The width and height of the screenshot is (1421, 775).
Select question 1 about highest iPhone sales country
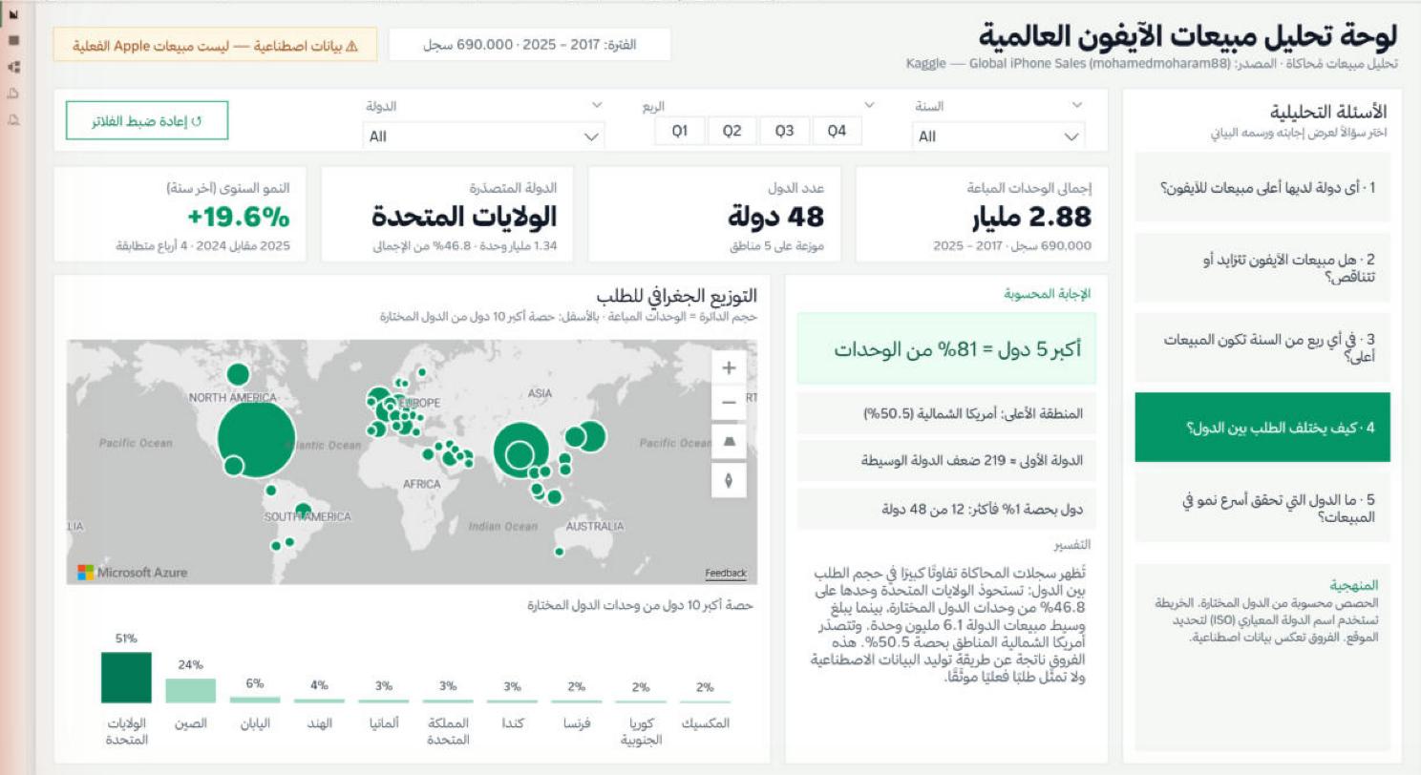(1262, 187)
